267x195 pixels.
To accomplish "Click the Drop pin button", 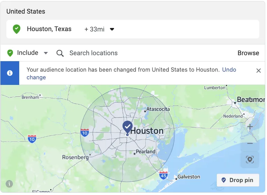I will [x=238, y=180].
